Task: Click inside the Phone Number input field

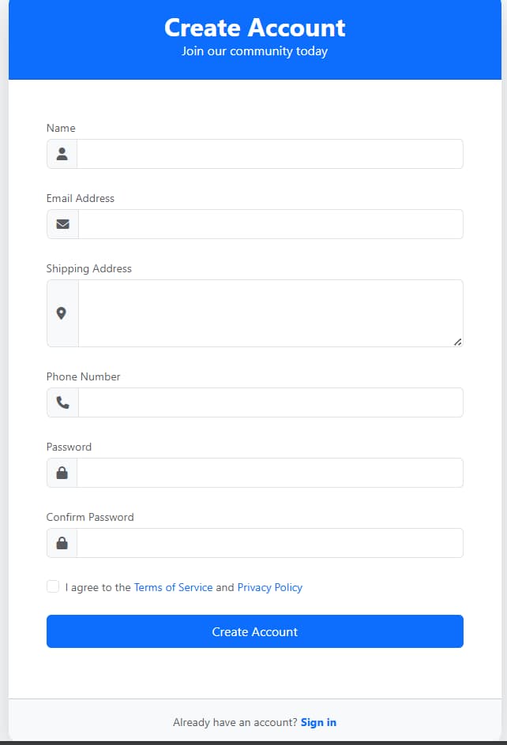Action: [269, 402]
